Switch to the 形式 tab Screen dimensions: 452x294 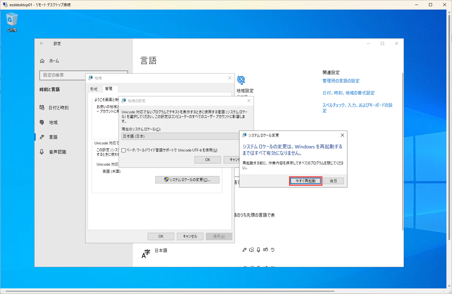point(94,89)
